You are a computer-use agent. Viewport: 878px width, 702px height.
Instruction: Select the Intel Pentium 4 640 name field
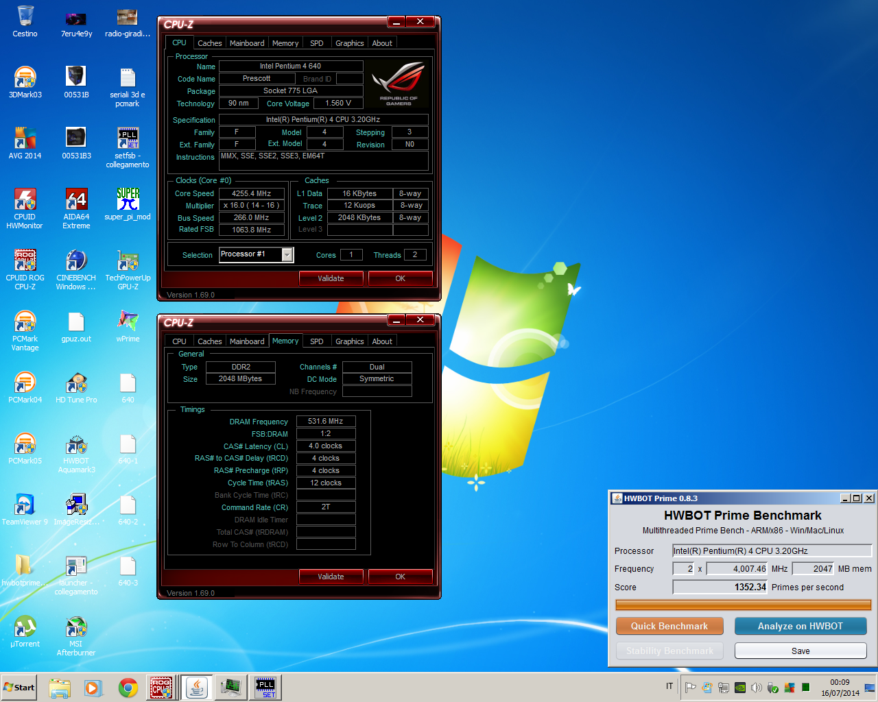(291, 66)
